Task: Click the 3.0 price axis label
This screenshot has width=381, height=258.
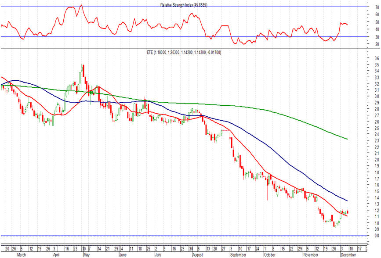Action: click(x=377, y=97)
